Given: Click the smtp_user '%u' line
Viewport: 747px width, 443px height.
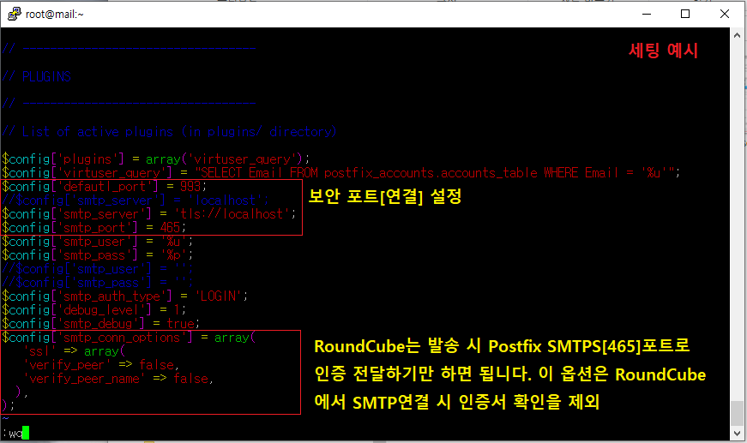Looking at the screenshot, I should pyautogui.click(x=97, y=242).
